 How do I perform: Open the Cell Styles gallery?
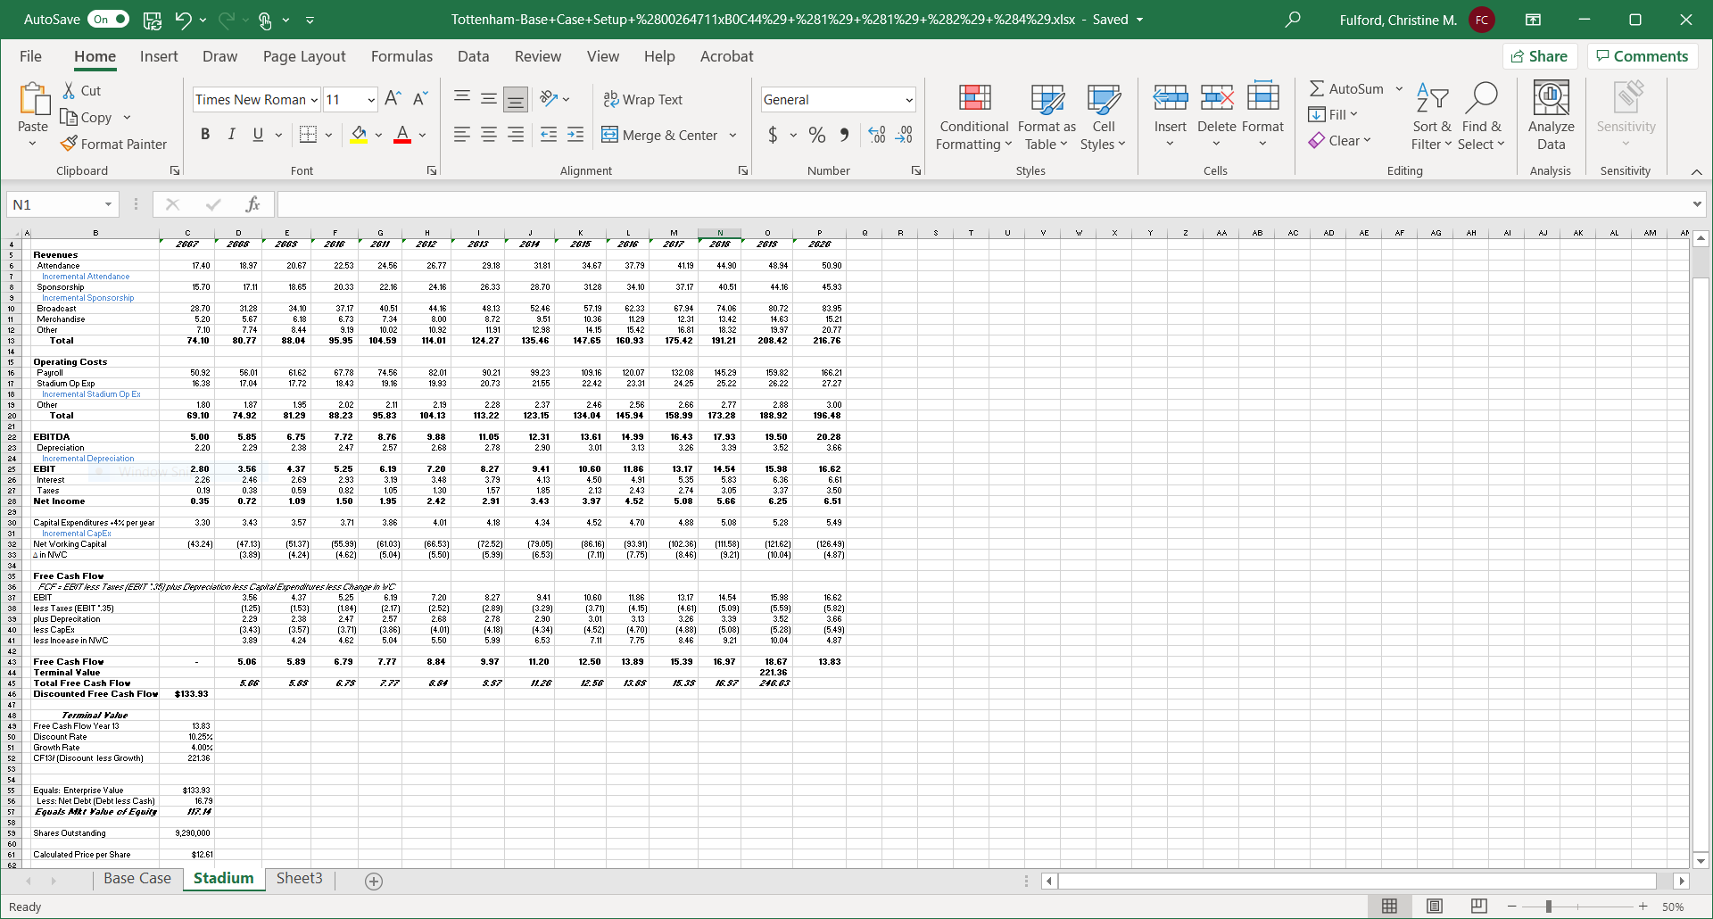click(x=1104, y=116)
